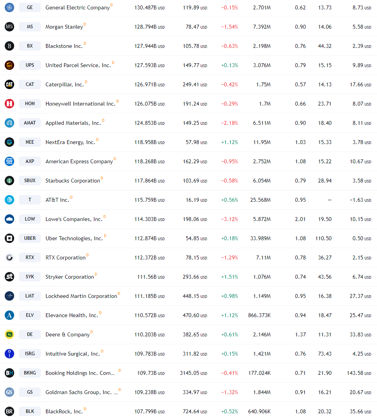Click UPS price 149.77 USD
The image size is (377, 420).
point(195,66)
